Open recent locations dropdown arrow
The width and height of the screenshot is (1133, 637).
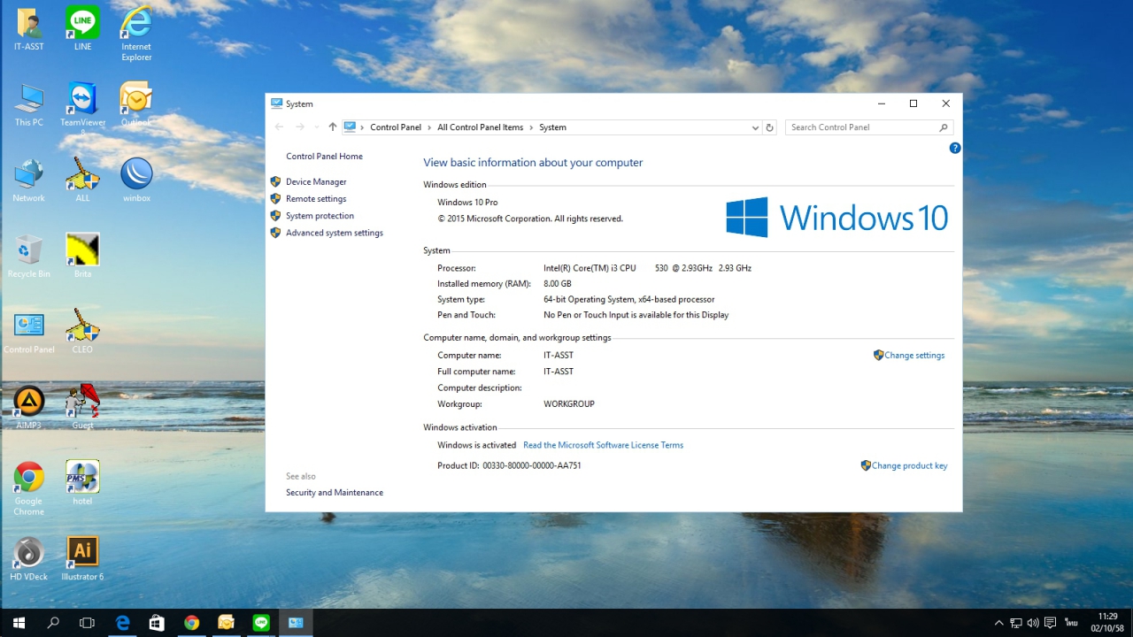tap(317, 127)
